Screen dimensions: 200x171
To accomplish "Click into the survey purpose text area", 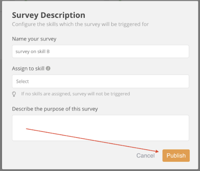I will tap(101, 128).
